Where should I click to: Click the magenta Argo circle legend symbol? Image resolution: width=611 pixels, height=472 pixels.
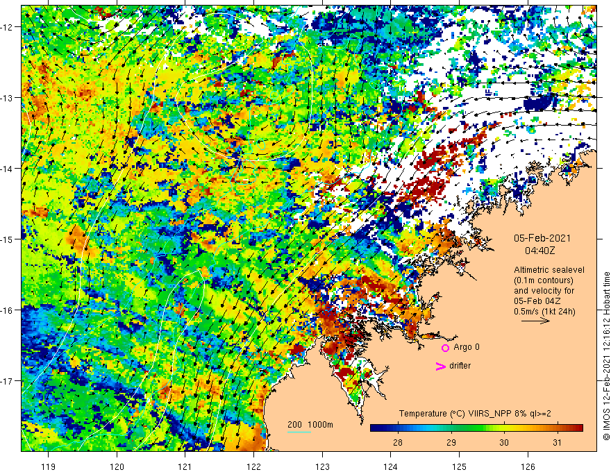pyautogui.click(x=445, y=348)
